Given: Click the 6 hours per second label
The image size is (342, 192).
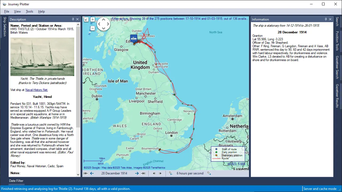Looking at the screenshot, I should click(190, 173).
